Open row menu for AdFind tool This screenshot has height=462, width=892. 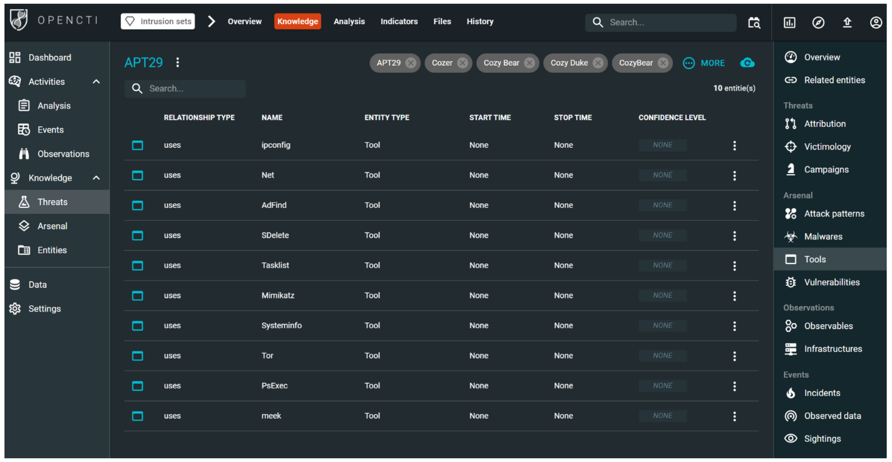point(735,206)
